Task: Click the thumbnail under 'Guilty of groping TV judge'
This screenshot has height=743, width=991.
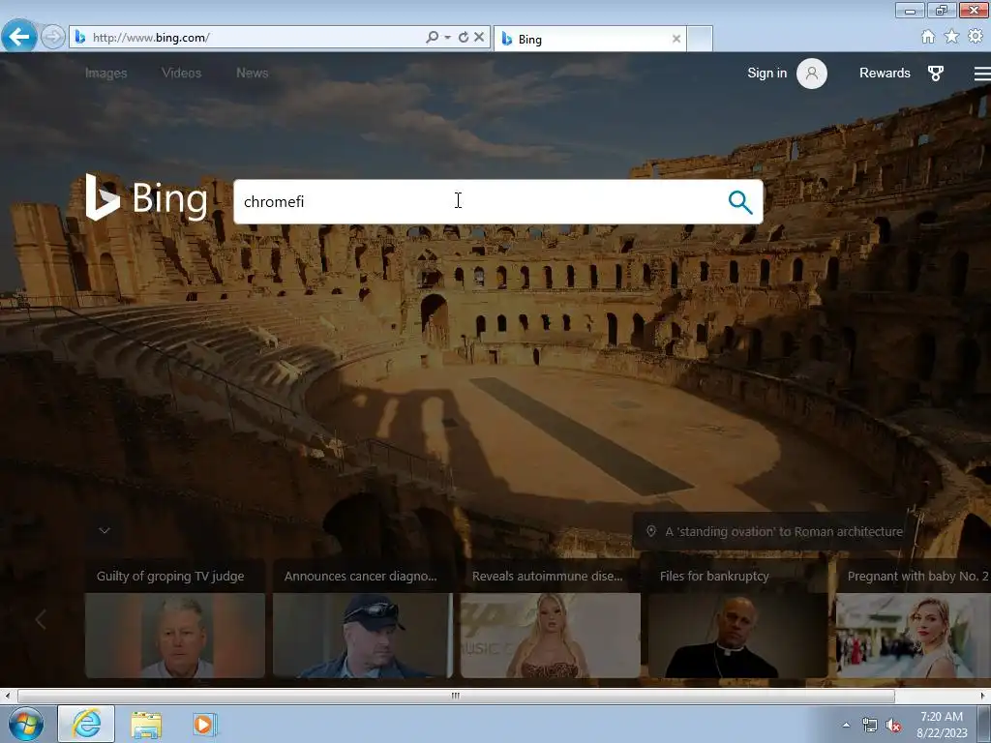Action: click(x=175, y=635)
